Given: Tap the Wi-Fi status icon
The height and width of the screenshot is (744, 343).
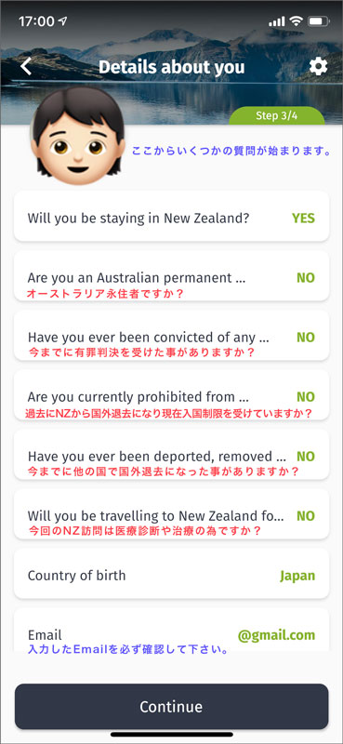Looking at the screenshot, I should (297, 21).
